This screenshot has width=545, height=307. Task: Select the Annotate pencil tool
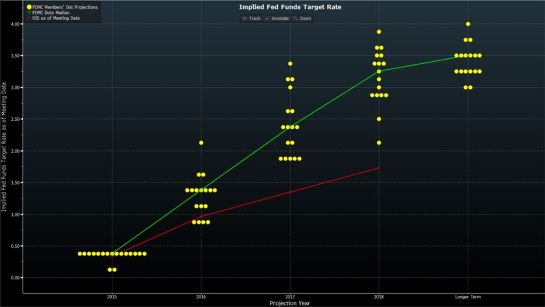click(277, 19)
